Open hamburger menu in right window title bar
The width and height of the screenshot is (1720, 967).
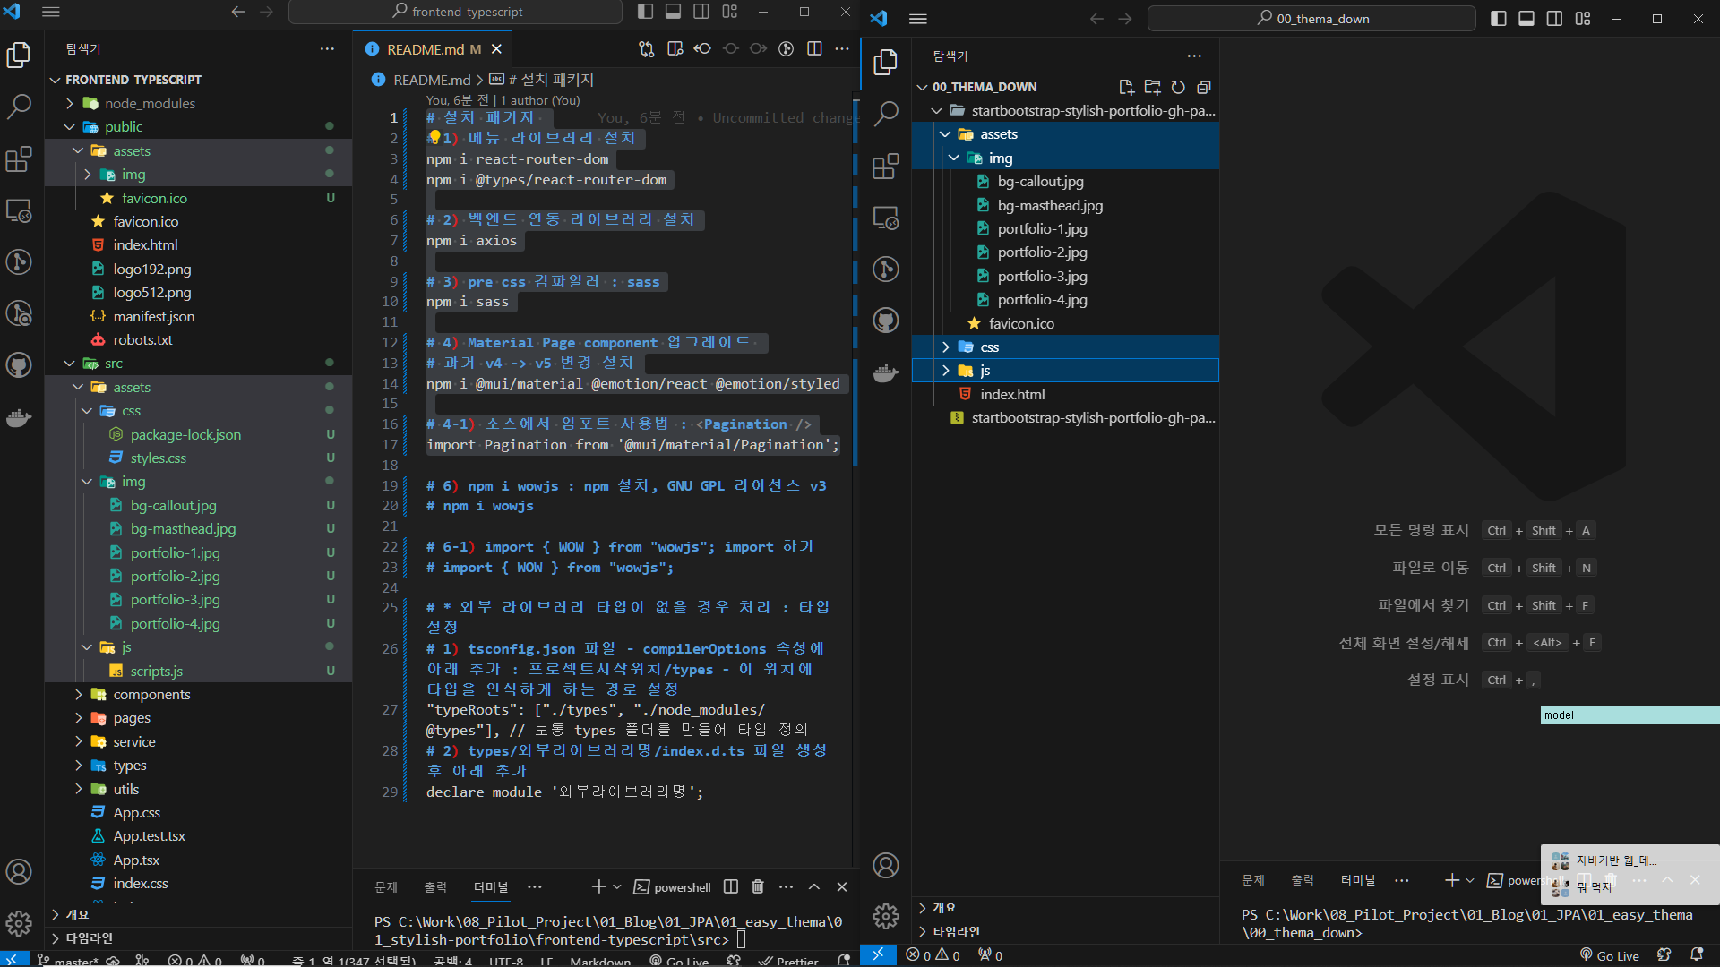[x=918, y=19]
